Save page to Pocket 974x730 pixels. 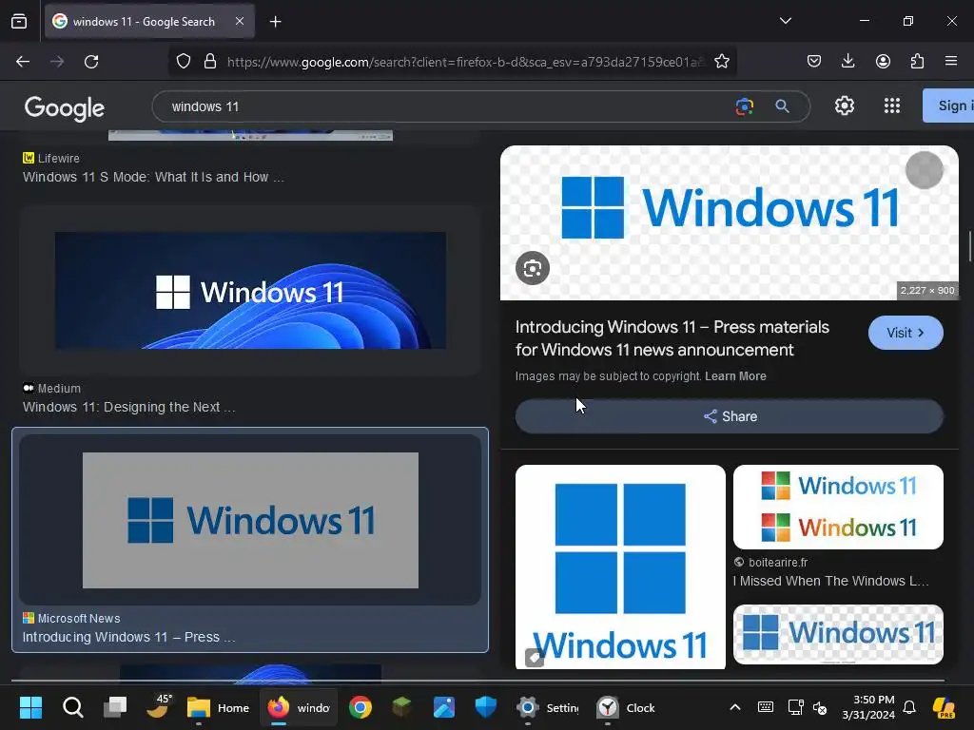pyautogui.click(x=814, y=61)
